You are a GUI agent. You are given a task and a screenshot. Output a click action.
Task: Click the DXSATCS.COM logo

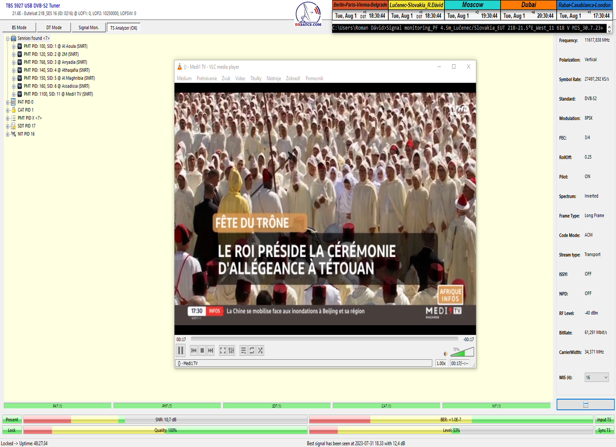coord(309,15)
